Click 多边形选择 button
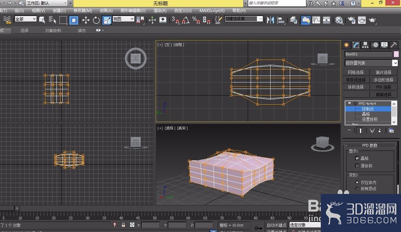 [383, 80]
